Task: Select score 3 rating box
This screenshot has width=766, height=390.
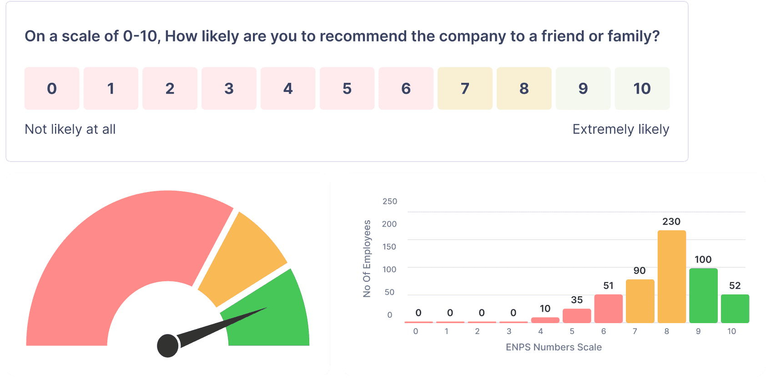Action: (x=229, y=88)
